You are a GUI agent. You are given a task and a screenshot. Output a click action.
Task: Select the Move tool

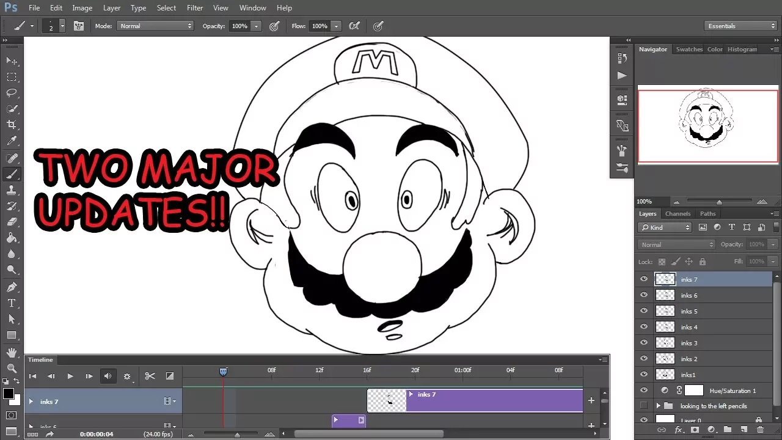[12, 61]
